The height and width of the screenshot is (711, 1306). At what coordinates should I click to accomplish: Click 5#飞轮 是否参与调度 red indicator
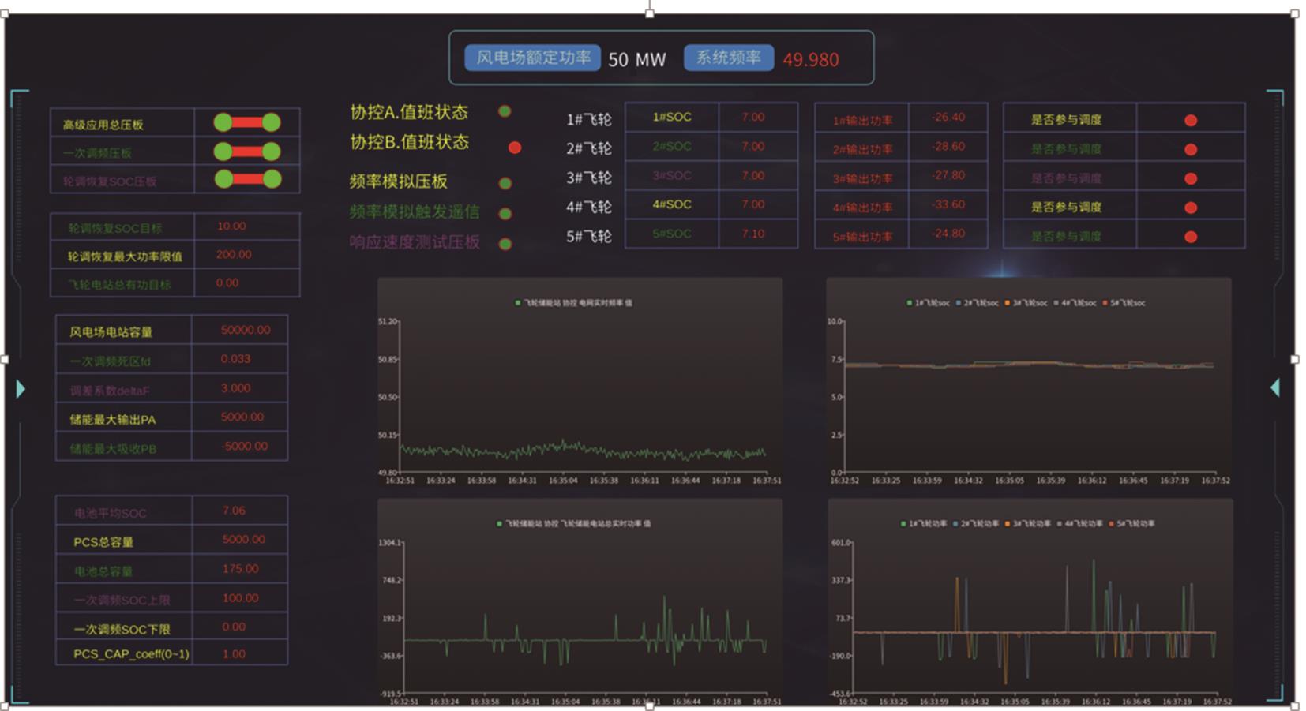point(1191,237)
